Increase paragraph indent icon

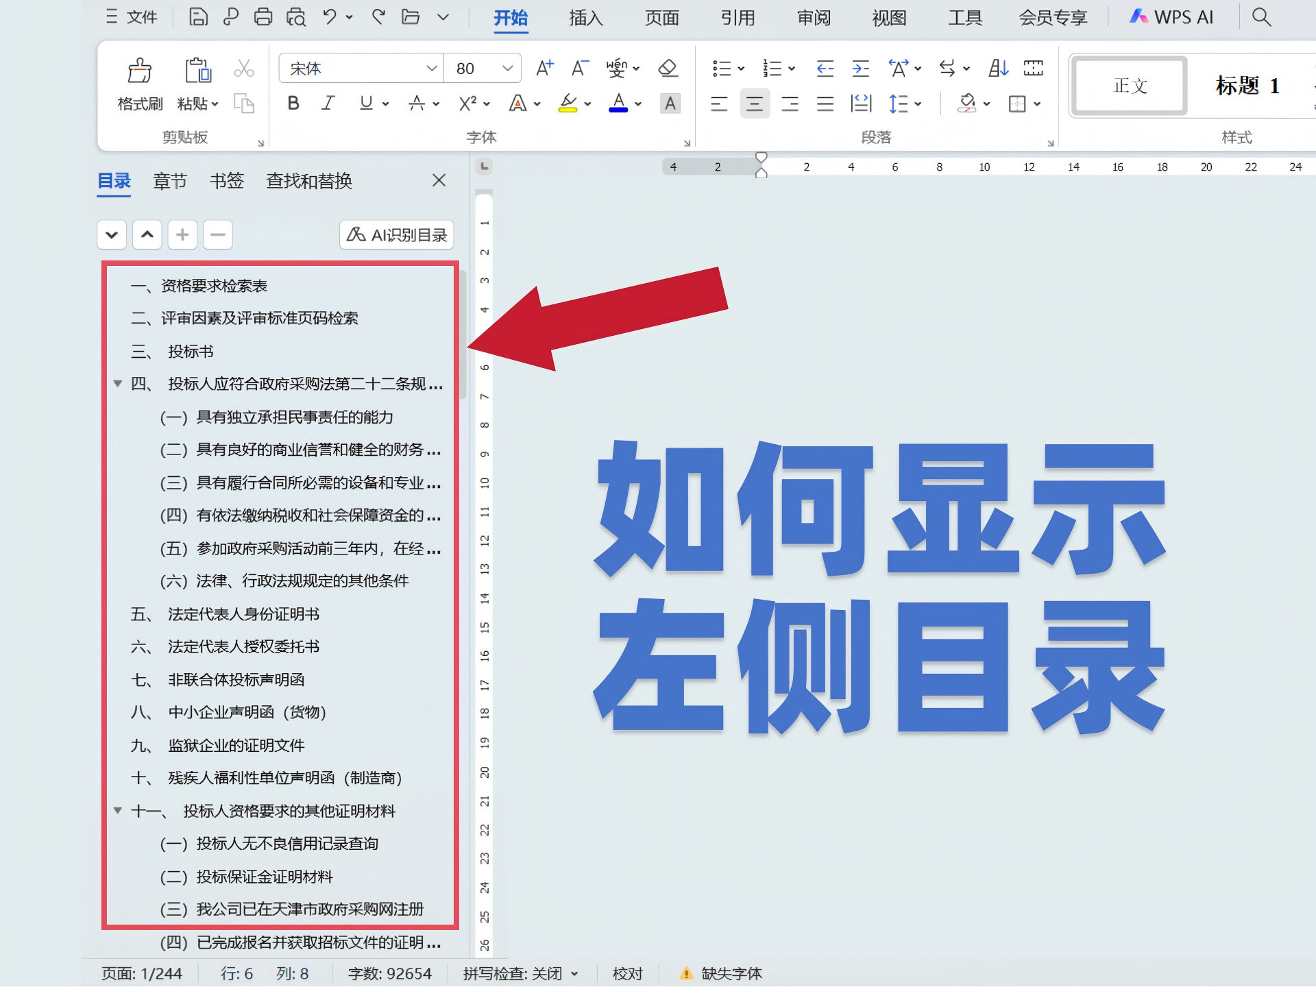[x=861, y=68]
